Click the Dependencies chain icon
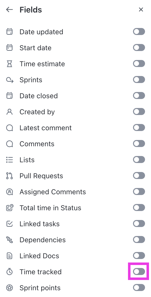 [x=9, y=240]
